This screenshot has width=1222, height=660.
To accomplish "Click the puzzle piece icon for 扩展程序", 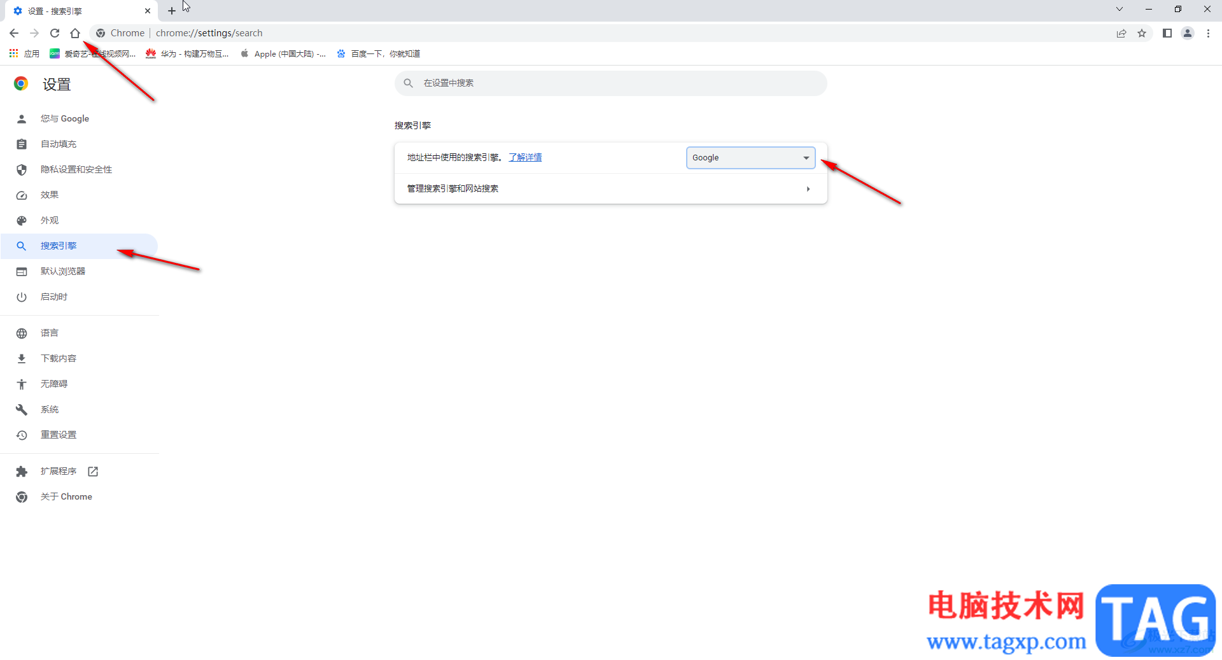I will click(x=22, y=471).
